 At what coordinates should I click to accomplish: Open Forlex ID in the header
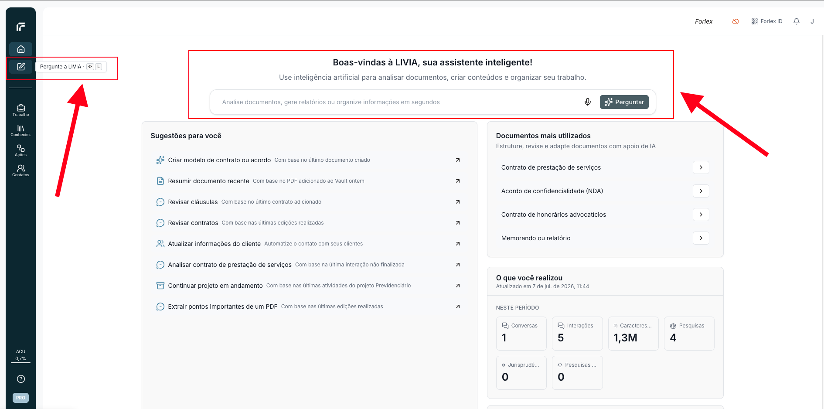coord(767,21)
